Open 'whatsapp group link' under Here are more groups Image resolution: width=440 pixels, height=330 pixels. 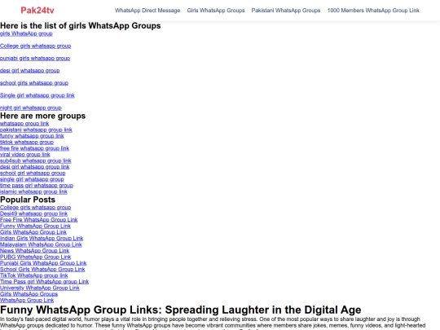point(24,124)
